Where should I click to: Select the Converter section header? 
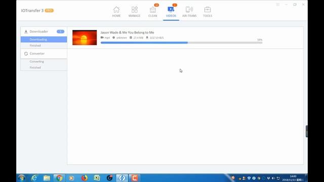44,54
